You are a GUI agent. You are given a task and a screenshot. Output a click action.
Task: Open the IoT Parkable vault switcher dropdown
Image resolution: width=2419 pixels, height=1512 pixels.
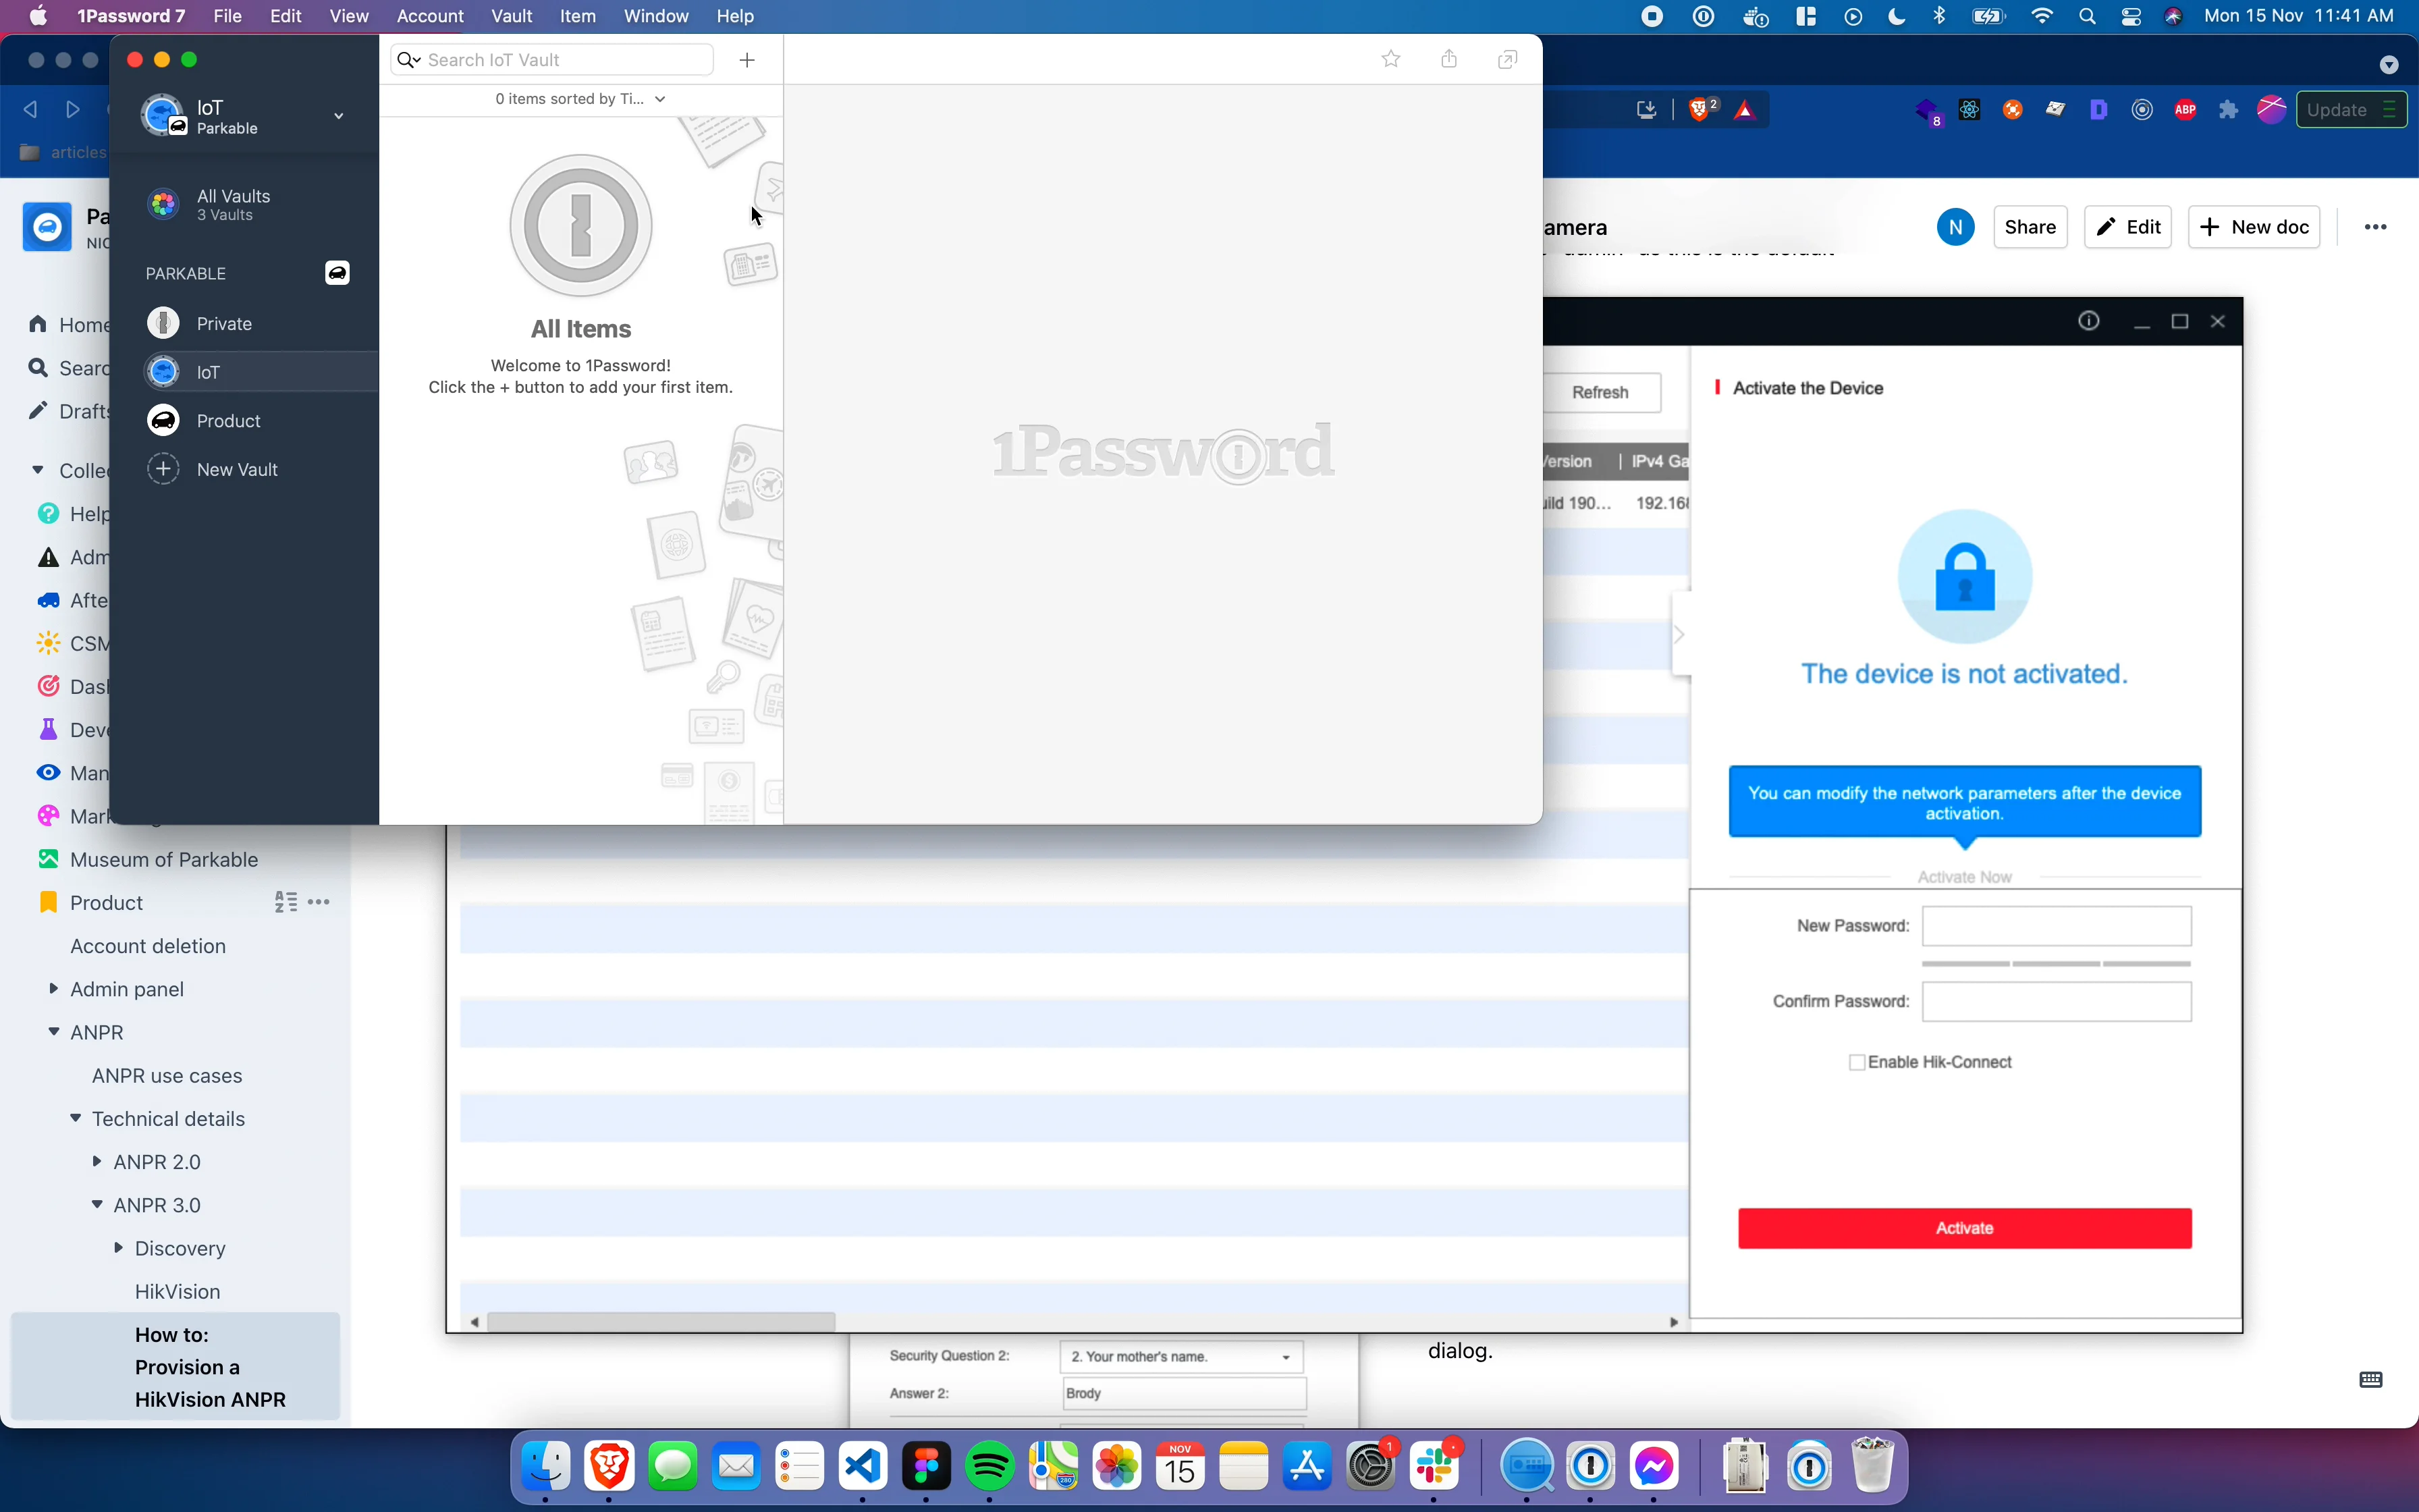pyautogui.click(x=339, y=116)
